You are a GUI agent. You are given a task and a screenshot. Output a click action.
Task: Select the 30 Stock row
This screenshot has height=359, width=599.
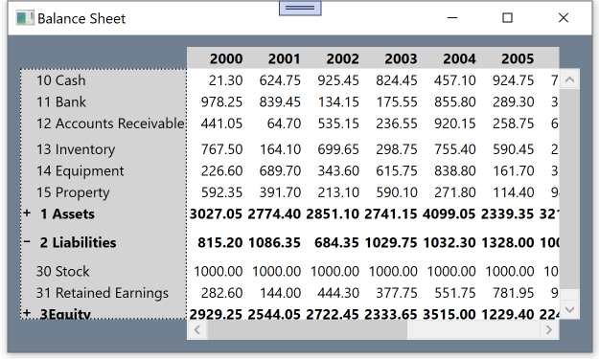[x=62, y=271]
